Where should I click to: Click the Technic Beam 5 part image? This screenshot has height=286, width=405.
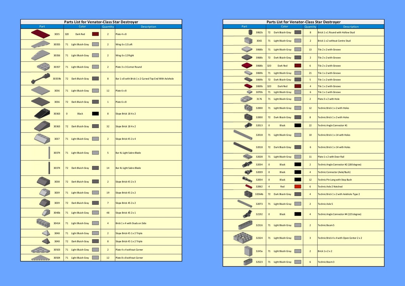(x=246, y=225)
